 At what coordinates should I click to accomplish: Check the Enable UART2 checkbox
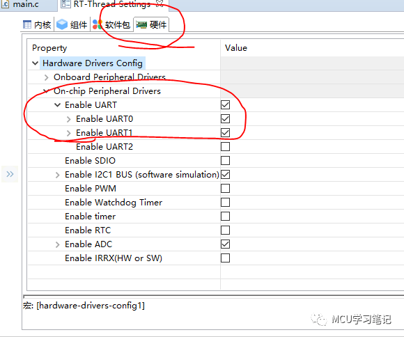pyautogui.click(x=225, y=147)
